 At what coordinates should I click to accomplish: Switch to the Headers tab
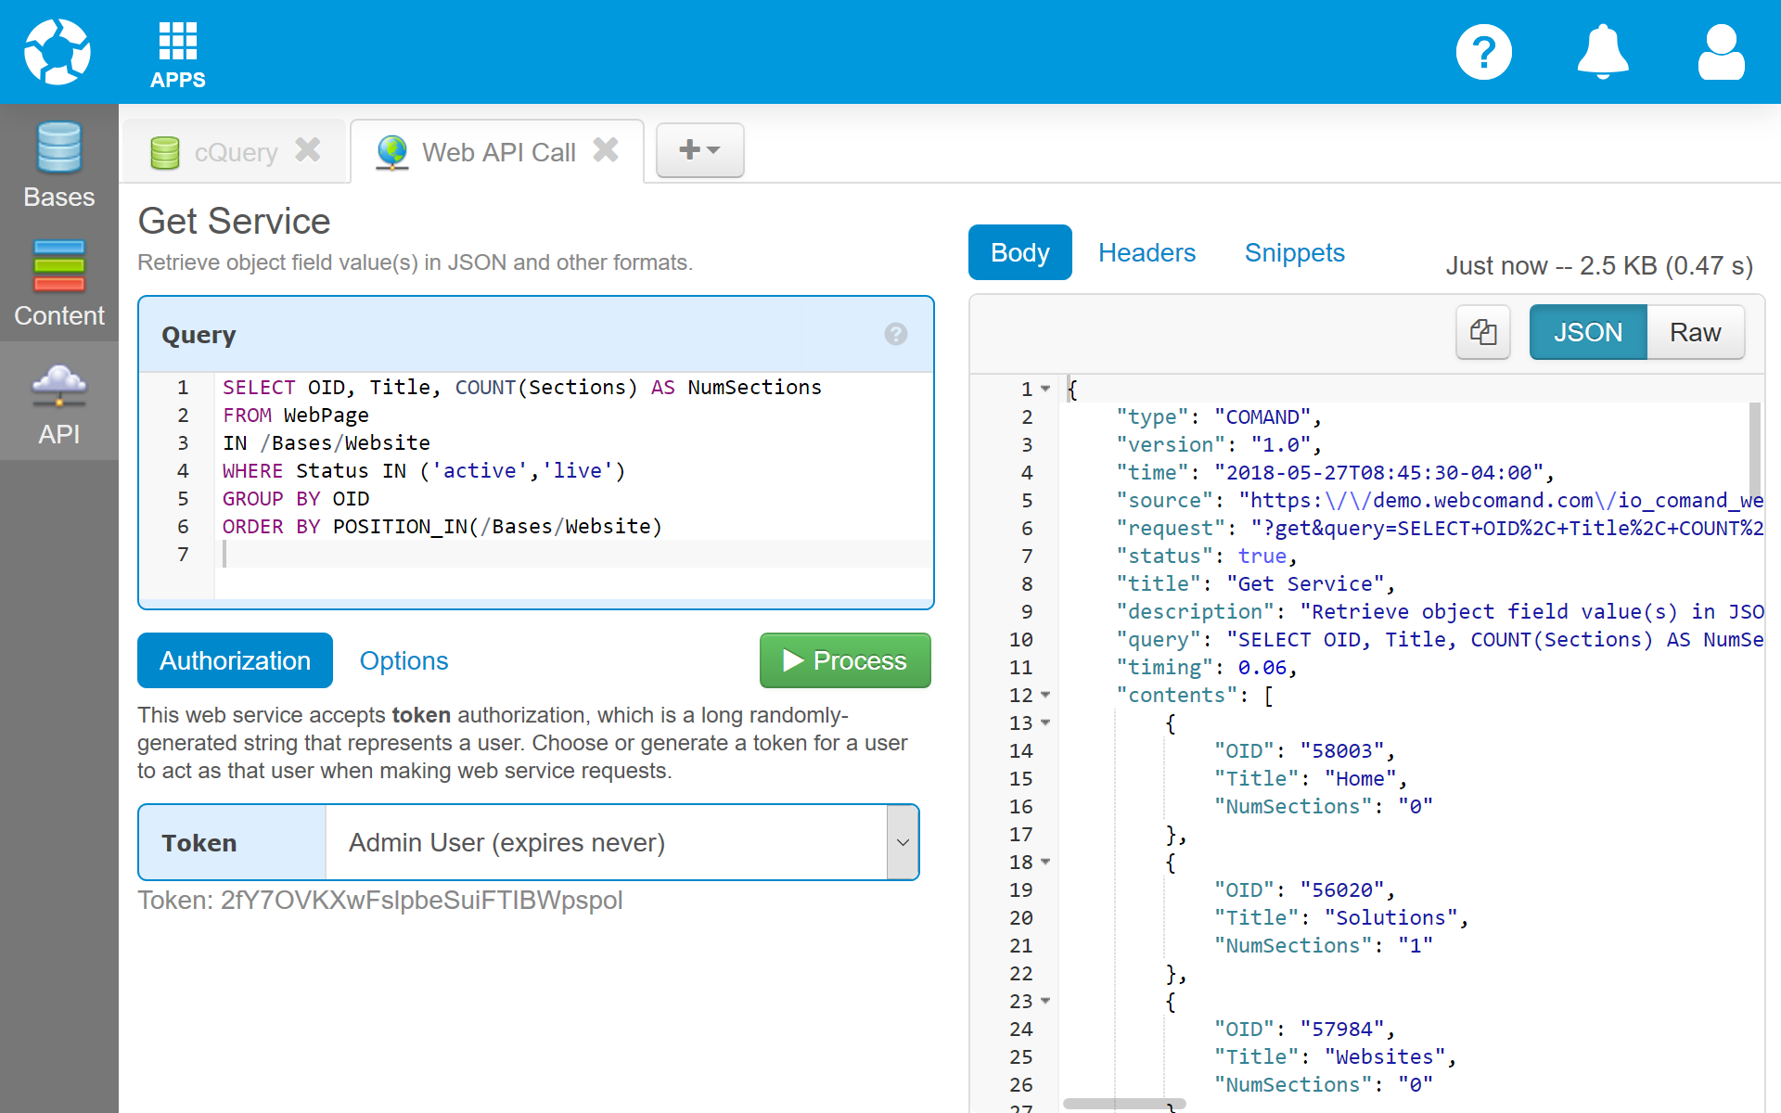click(x=1147, y=252)
